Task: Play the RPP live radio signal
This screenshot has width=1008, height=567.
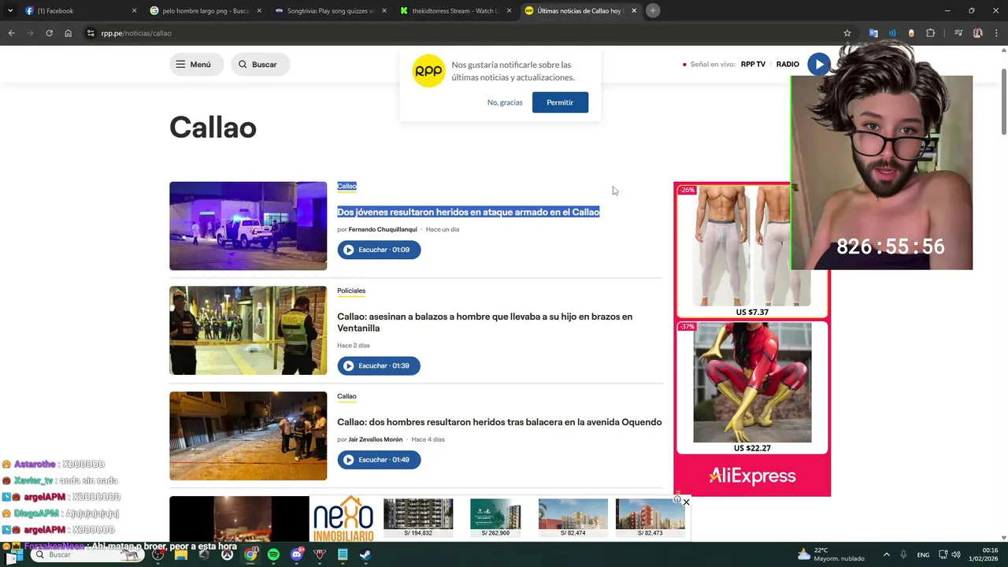Action: pyautogui.click(x=819, y=65)
